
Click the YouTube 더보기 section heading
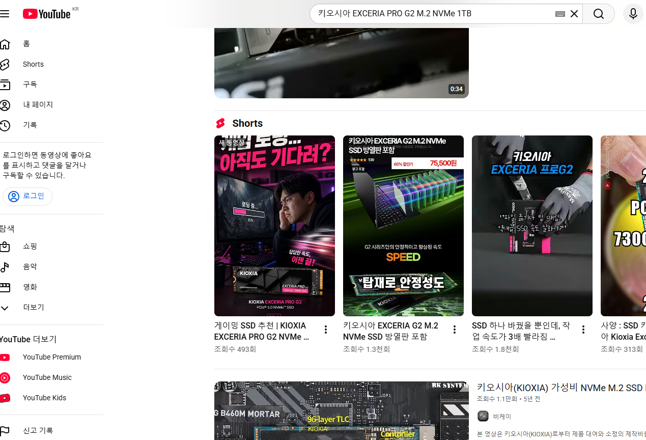tap(28, 339)
